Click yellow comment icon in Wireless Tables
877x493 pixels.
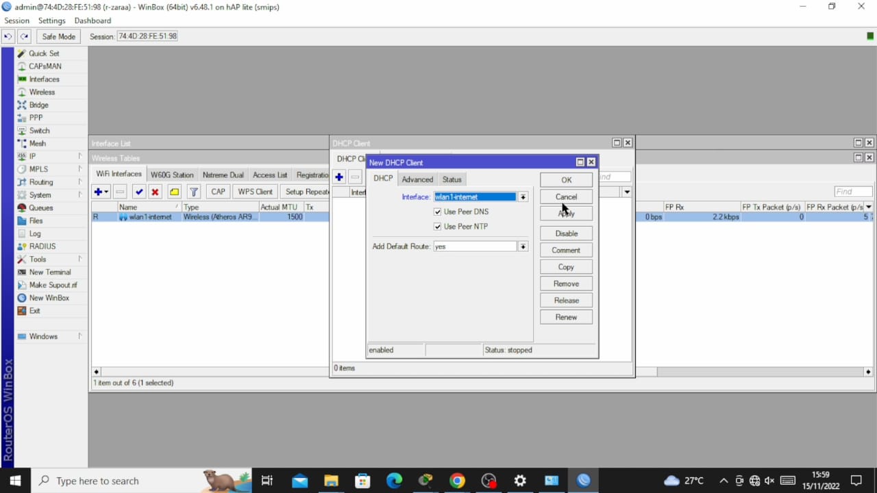174,192
